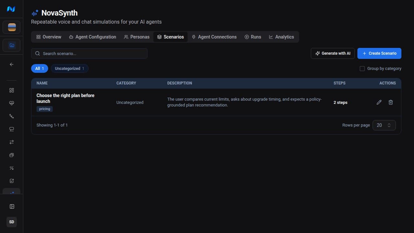Click the STEPS column header
Image resolution: width=414 pixels, height=233 pixels.
tap(339, 83)
